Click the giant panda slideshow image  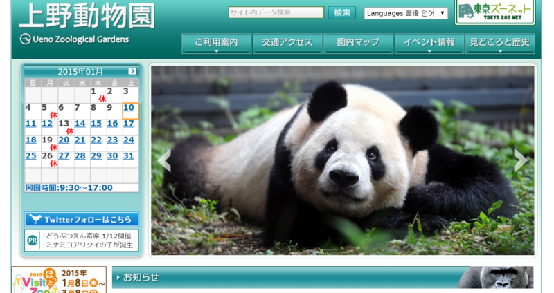click(x=342, y=160)
